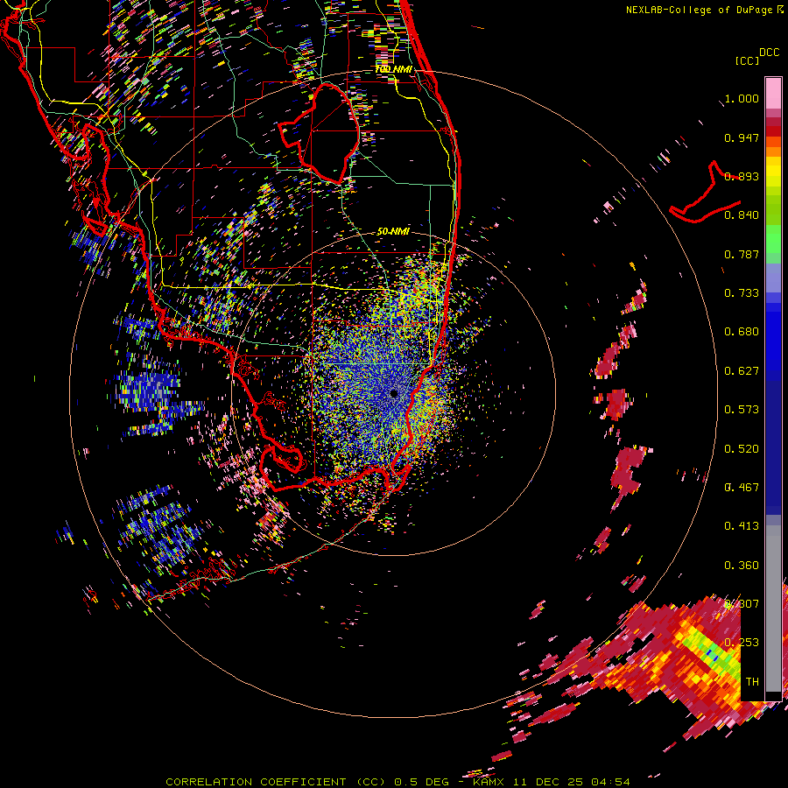Click the TH threshold legend label
This screenshot has width=788, height=788.
pyautogui.click(x=752, y=682)
